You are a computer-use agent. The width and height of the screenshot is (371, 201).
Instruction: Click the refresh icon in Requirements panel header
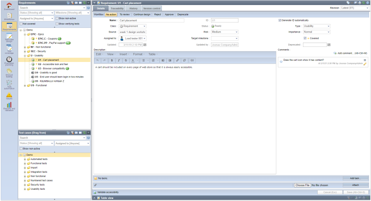(x=84, y=3)
